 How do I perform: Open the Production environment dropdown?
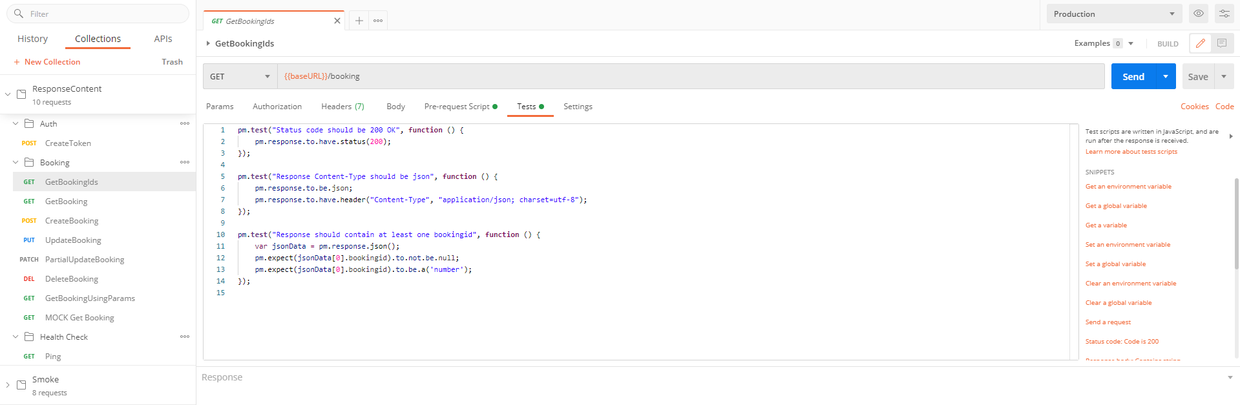(x=1114, y=14)
